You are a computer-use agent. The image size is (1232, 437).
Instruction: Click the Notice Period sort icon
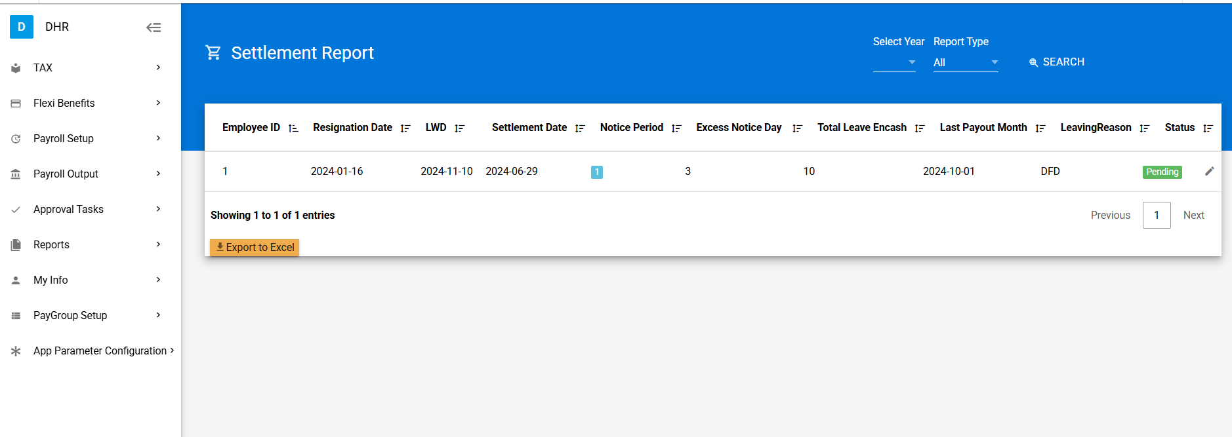[676, 128]
